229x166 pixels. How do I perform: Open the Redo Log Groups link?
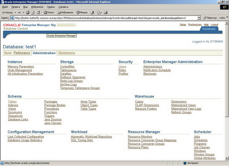(x=71, y=81)
